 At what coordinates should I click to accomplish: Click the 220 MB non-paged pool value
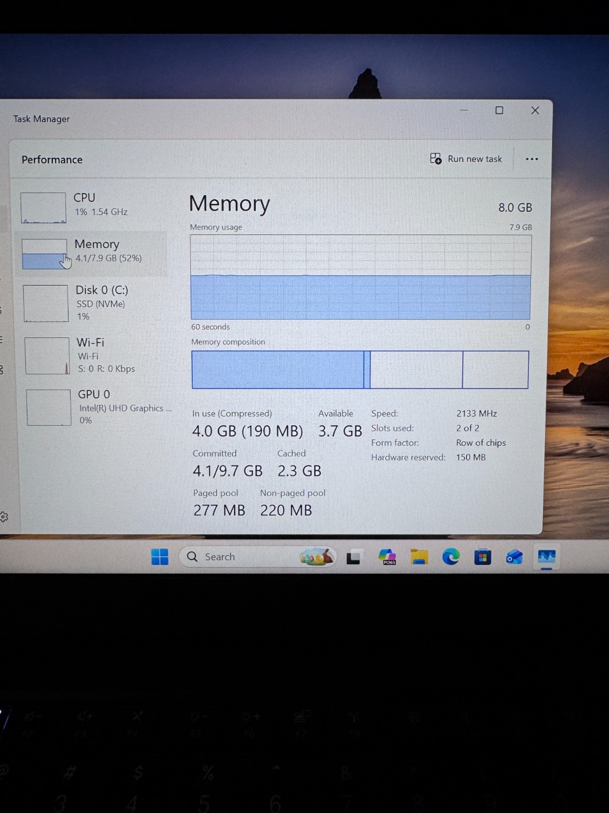[x=286, y=510]
